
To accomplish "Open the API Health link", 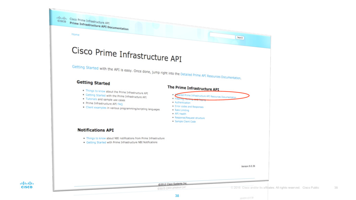I will click(x=180, y=114).
